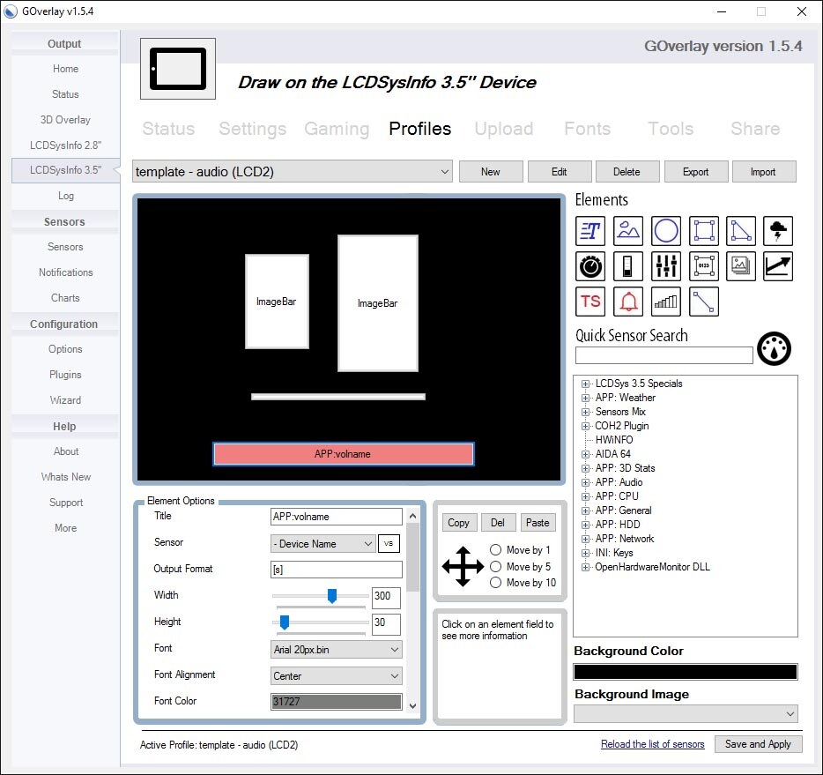
Task: Switch to the Tools tab
Action: pos(671,129)
